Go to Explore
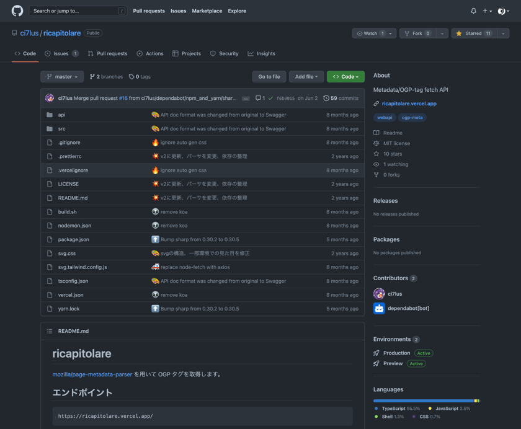The image size is (521, 429). click(237, 11)
